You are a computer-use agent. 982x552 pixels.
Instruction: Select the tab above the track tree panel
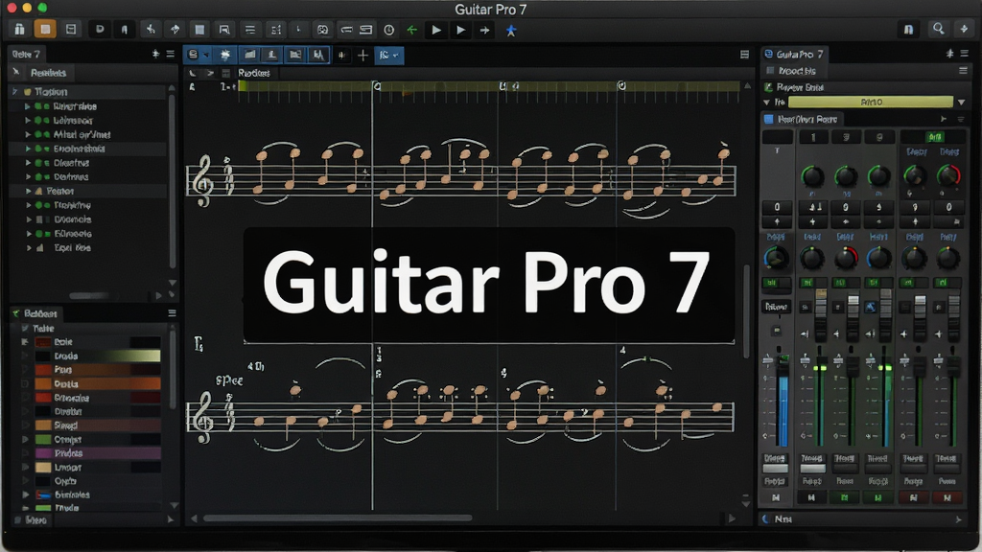[26, 54]
